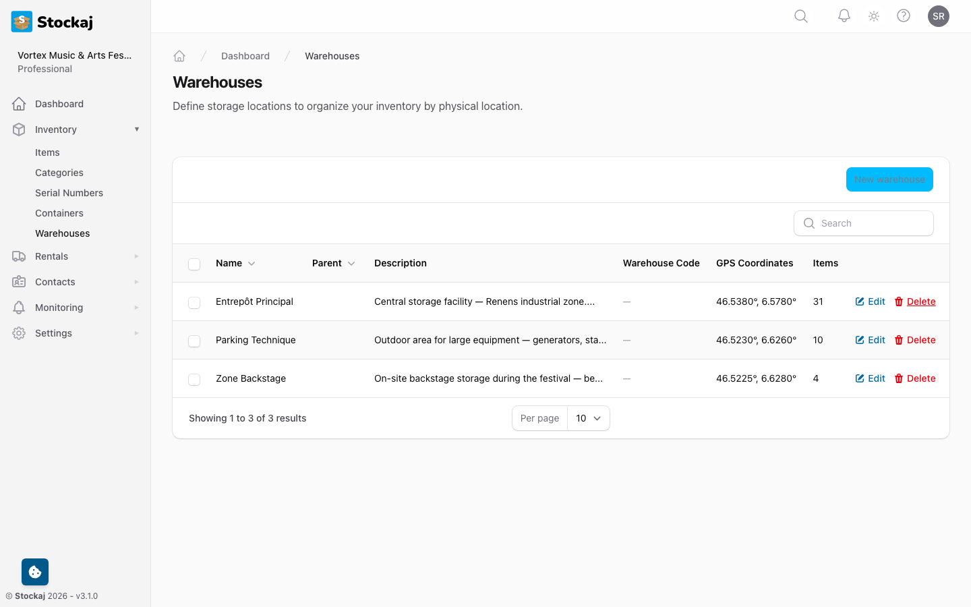Click the home icon in the breadcrumb

pos(179,55)
